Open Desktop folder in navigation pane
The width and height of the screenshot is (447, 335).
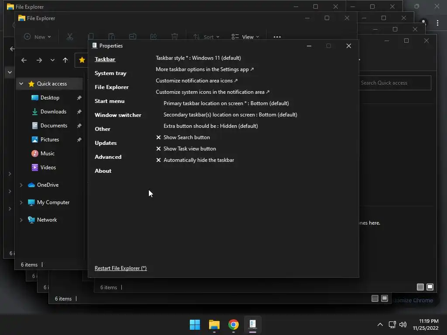[50, 98]
